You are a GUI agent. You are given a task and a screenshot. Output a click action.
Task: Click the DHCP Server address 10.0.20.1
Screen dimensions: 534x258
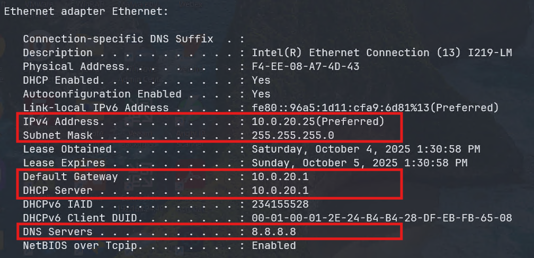280,190
